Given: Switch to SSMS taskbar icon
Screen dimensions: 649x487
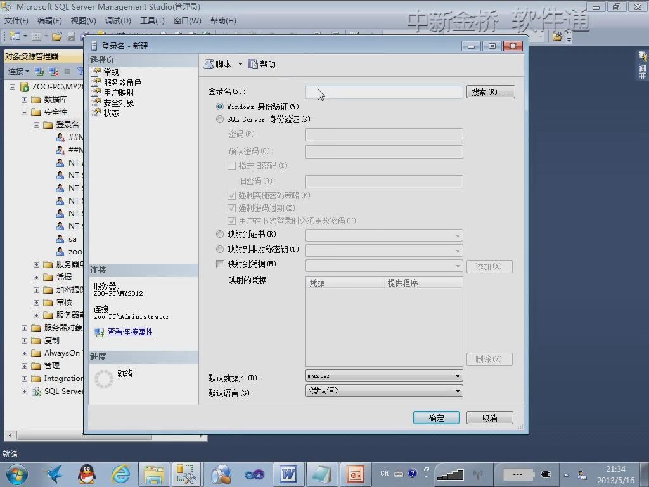Looking at the screenshot, I should coord(186,474).
